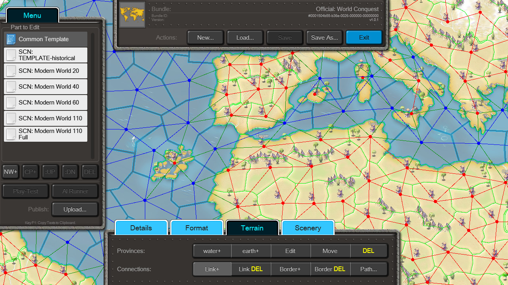Viewport: 508px width, 285px height.
Task: Open the Path... connection tool
Action: point(369,269)
